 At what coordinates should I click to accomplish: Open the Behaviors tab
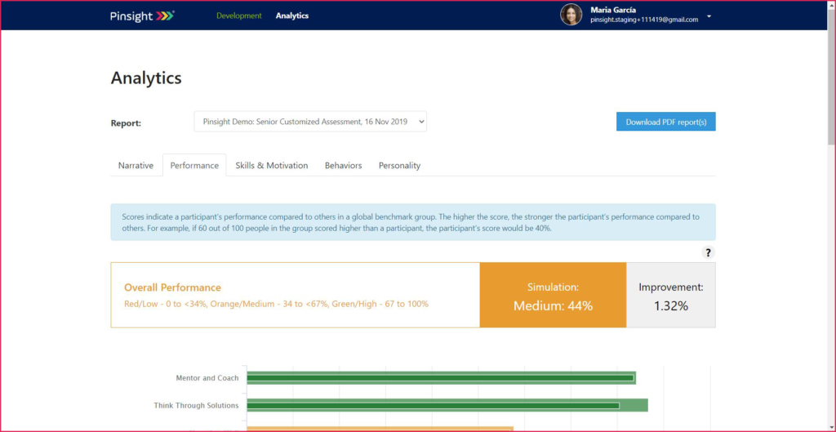[x=343, y=165]
